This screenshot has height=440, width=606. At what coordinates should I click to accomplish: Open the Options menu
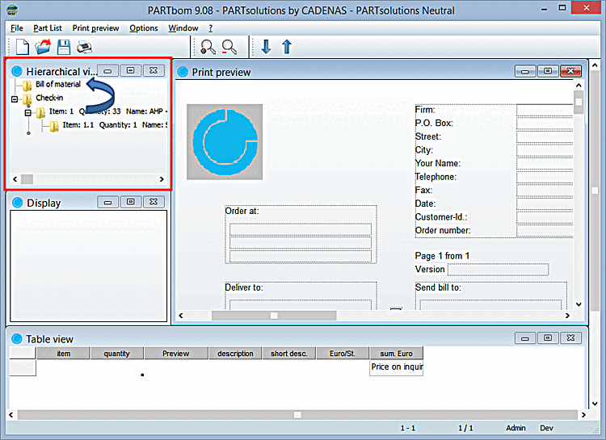click(x=143, y=28)
